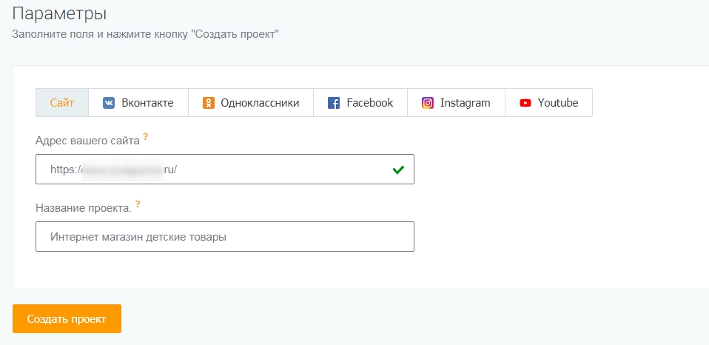Click into the project name input field

(x=224, y=237)
